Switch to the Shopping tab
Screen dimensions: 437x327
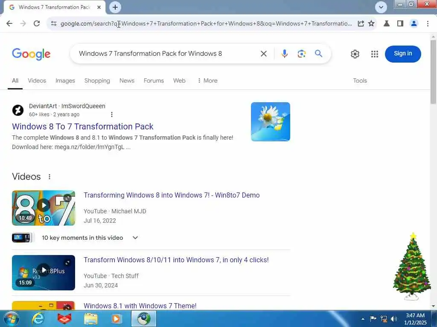coord(97,80)
